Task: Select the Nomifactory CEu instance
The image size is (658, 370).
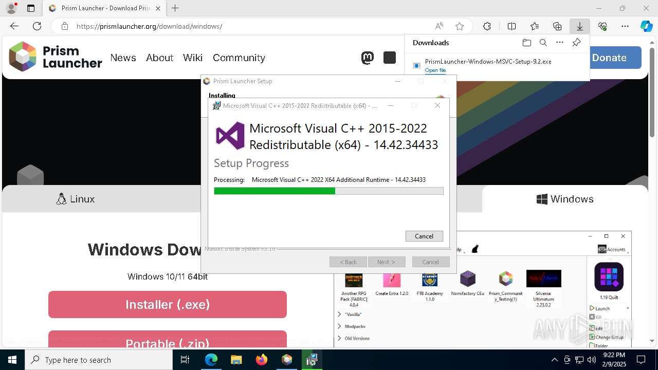Action: tap(467, 283)
